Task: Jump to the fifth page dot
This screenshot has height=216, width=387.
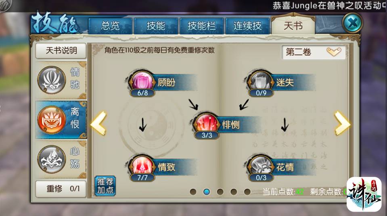Action: coord(247,191)
